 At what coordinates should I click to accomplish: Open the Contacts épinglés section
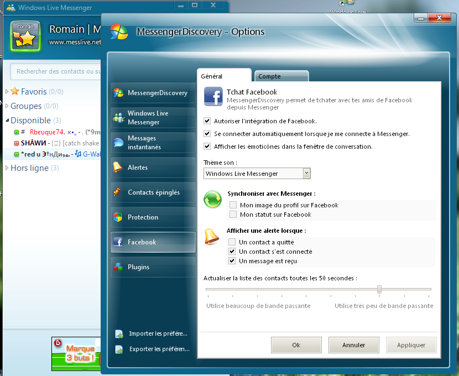click(153, 192)
